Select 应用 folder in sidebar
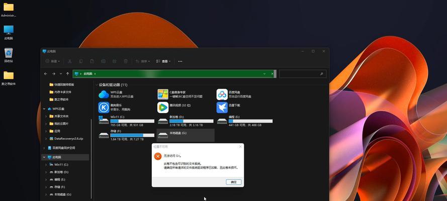Screen dimensions: 447x201 (x=55, y=131)
